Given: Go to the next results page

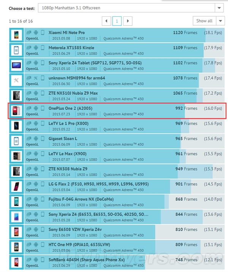Looking at the screenshot, I should coord(128,21).
